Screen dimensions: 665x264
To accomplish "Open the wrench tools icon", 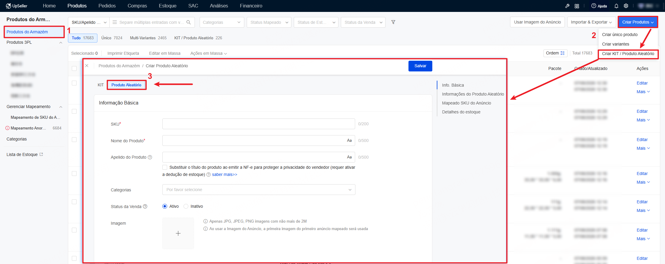I will 567,6.
